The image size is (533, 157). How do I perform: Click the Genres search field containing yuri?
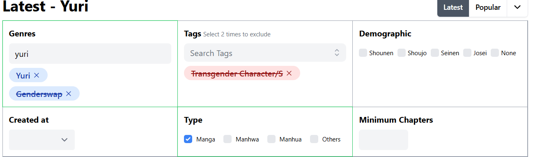click(90, 54)
